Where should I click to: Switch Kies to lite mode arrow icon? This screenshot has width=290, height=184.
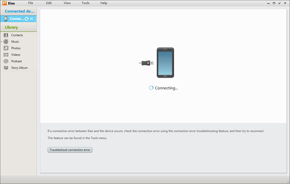click(x=280, y=3)
